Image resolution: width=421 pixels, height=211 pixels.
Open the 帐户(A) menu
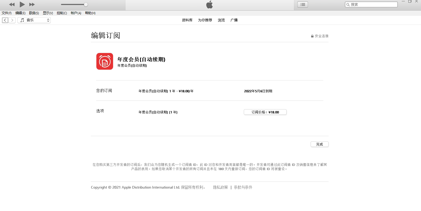coord(76,13)
